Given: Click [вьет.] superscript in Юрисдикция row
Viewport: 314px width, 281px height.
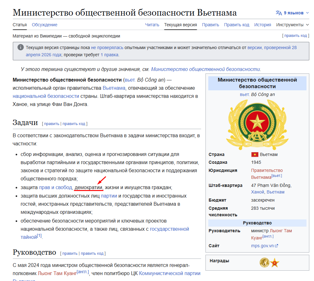Looking at the screenshot, I should [x=276, y=176].
